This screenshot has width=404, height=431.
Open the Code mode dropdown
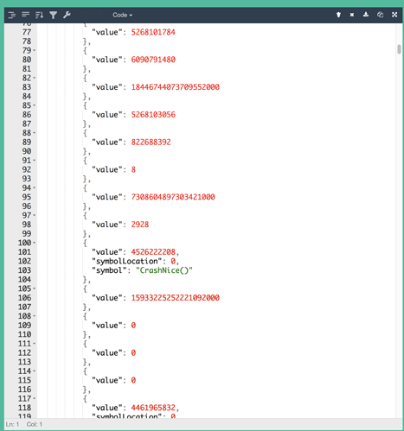coord(122,15)
